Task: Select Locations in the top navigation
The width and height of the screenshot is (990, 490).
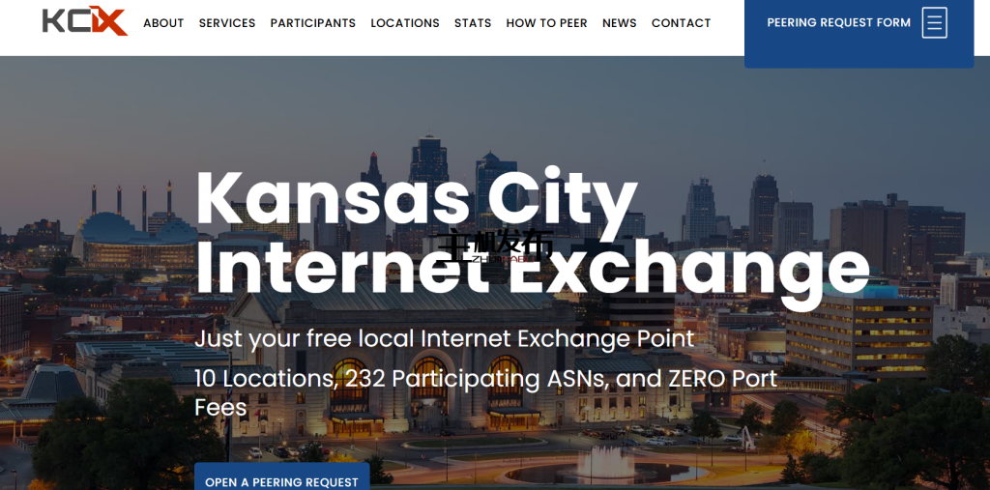Action: pyautogui.click(x=405, y=23)
